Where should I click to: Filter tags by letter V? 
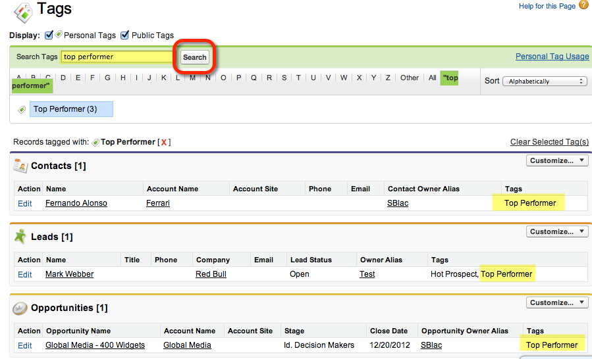[328, 78]
